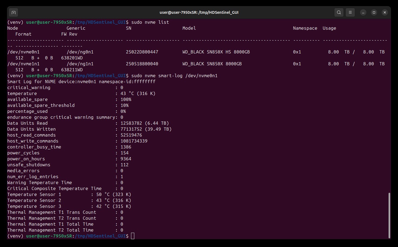The height and width of the screenshot is (247, 398).
Task: Click the media_errors label
Action: click(x=23, y=171)
